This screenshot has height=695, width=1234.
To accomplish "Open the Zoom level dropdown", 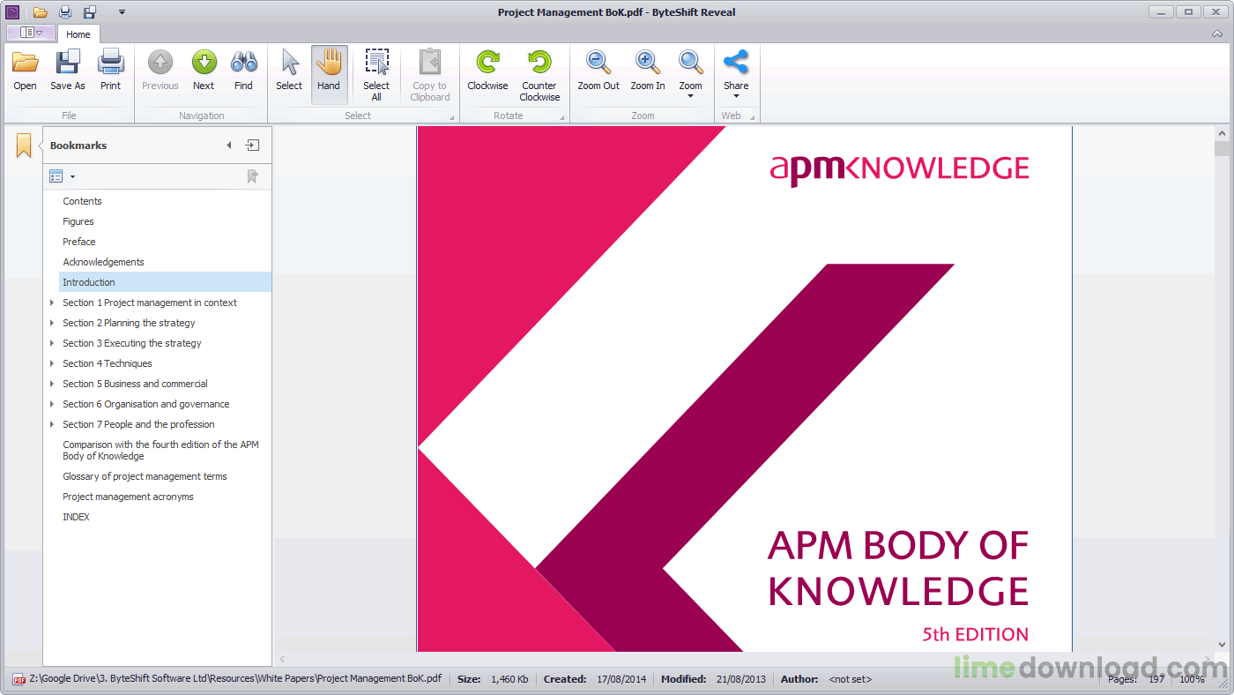I will tap(690, 75).
